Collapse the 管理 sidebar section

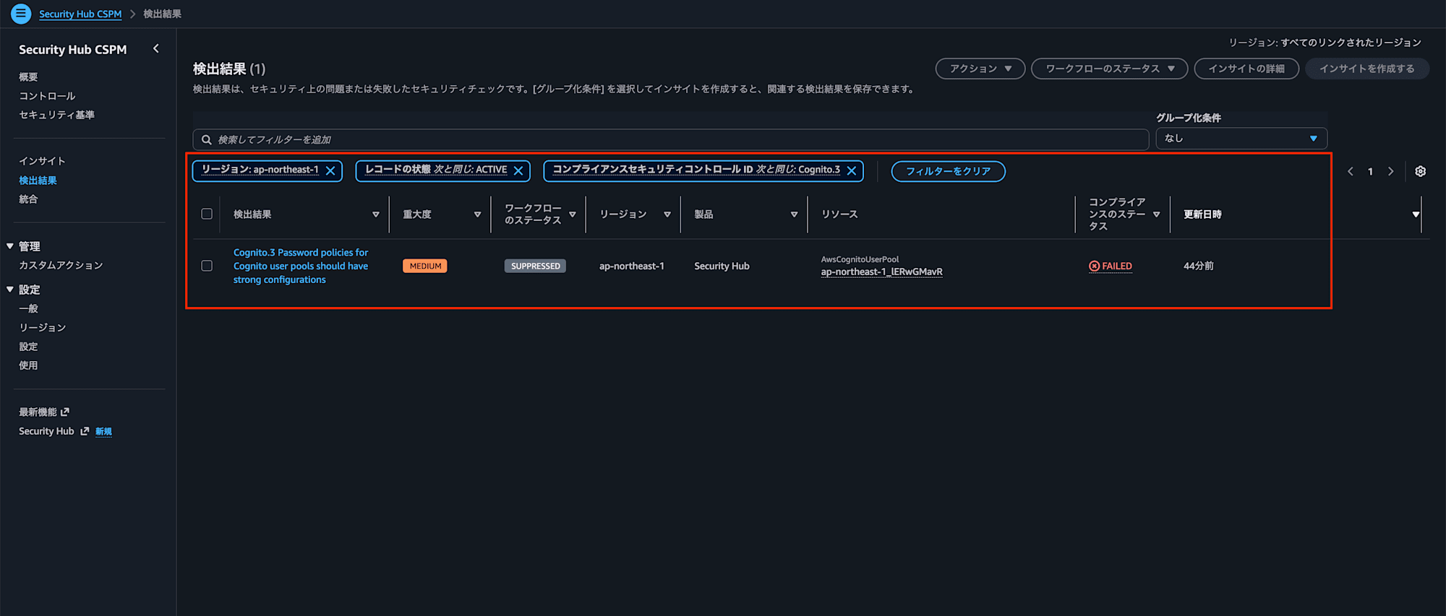pyautogui.click(x=10, y=246)
